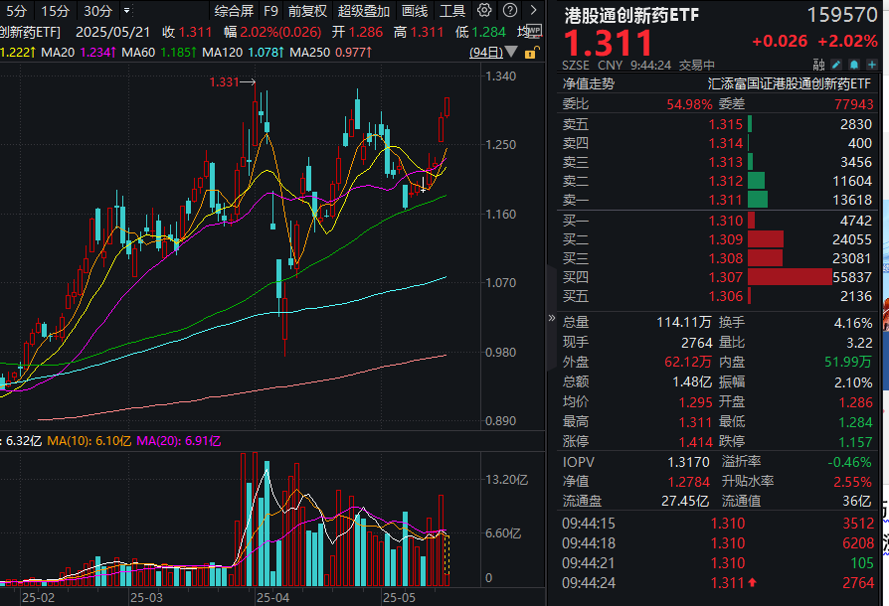This screenshot has height=606, width=889.
Task: Expand the toolbar overflow chevron
Action: point(533,13)
